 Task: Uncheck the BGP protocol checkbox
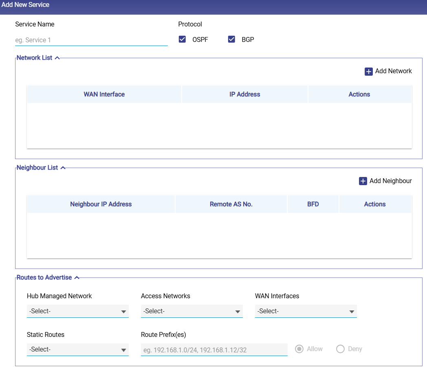coord(231,39)
